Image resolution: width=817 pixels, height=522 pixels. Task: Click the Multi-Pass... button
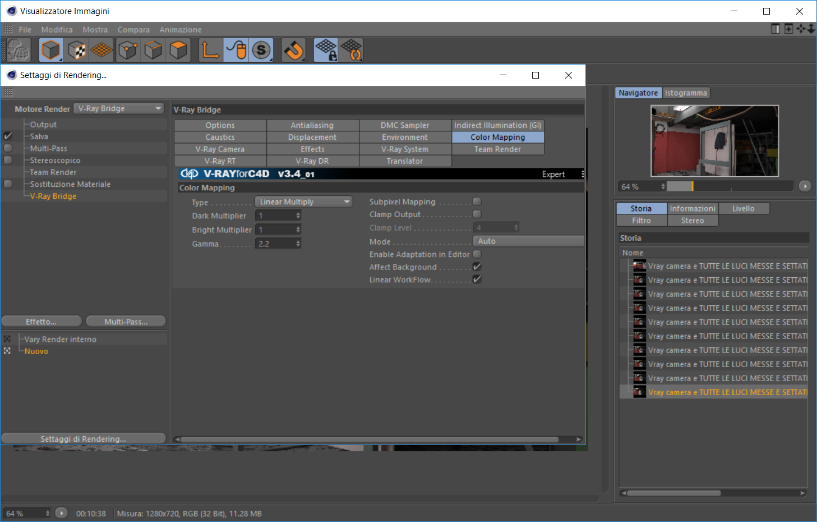point(126,321)
